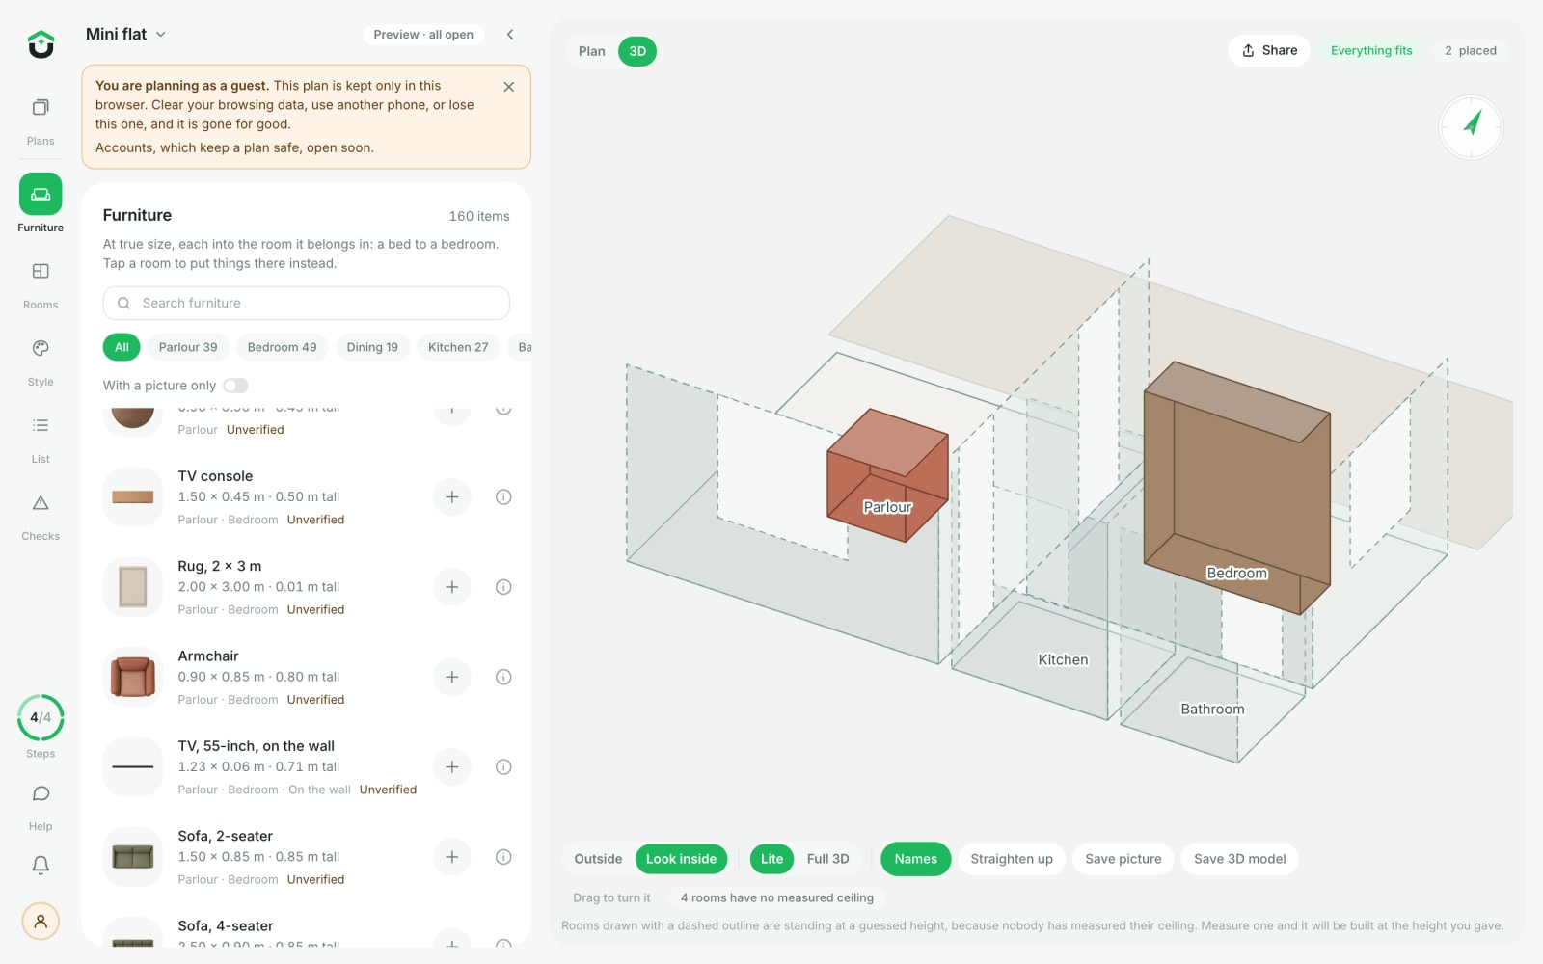The image size is (1543, 964).
Task: Open the Mini flat plan dropdown
Action: coord(126,34)
